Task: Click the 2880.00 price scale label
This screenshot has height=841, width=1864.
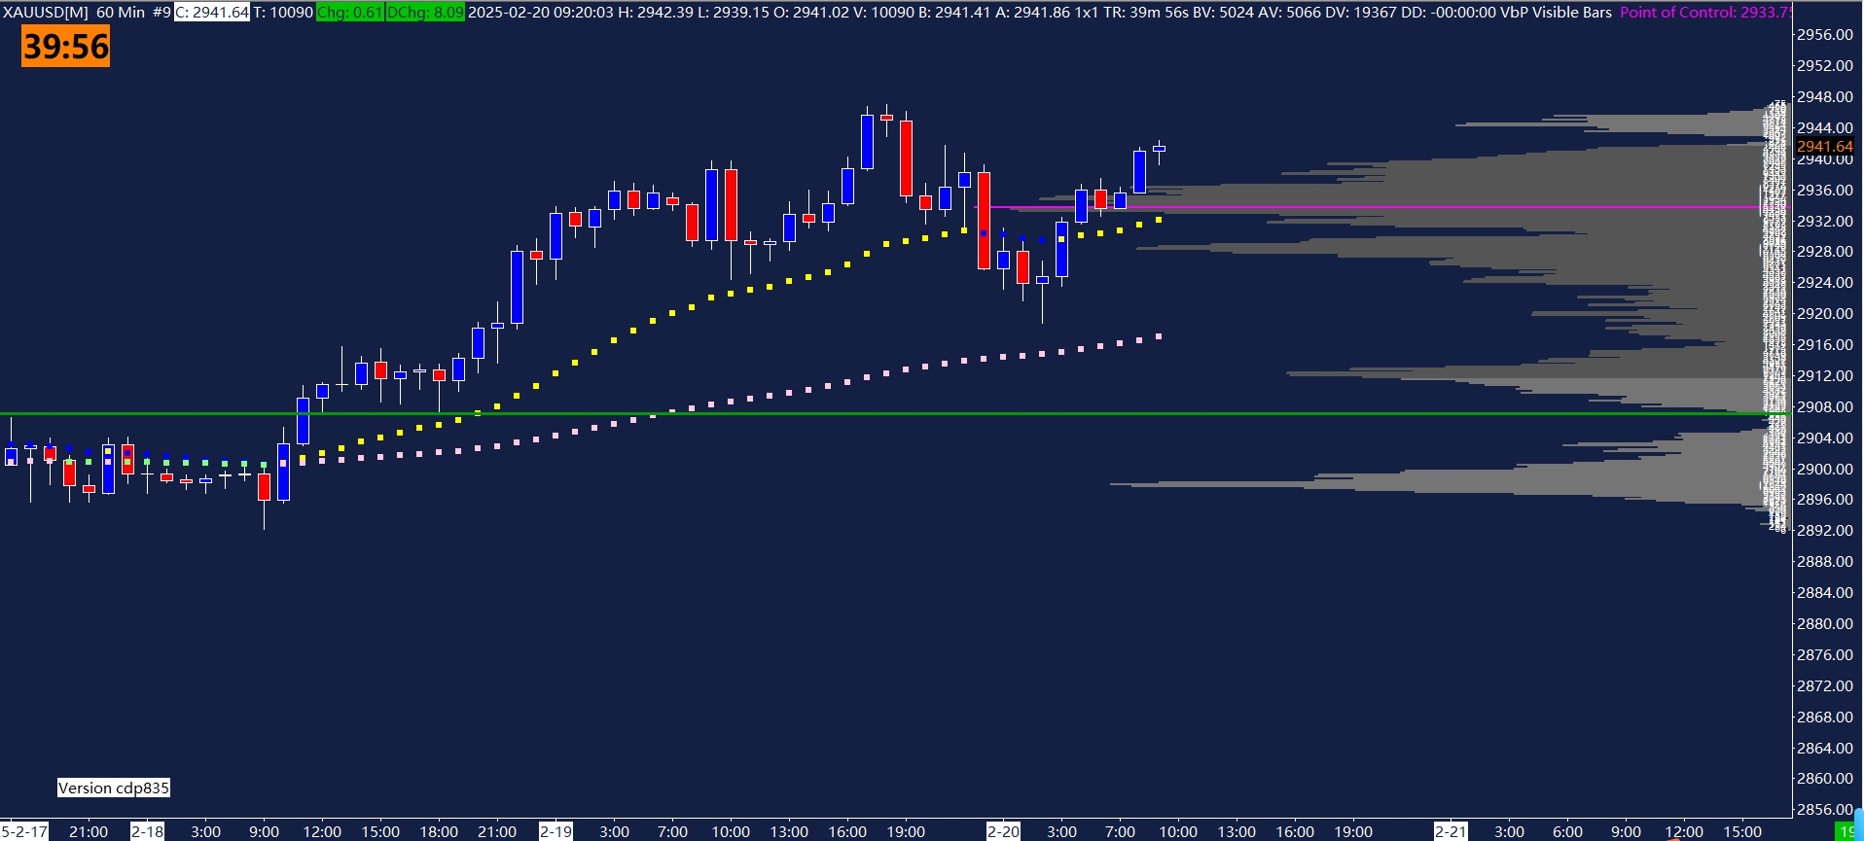Action: [1825, 624]
